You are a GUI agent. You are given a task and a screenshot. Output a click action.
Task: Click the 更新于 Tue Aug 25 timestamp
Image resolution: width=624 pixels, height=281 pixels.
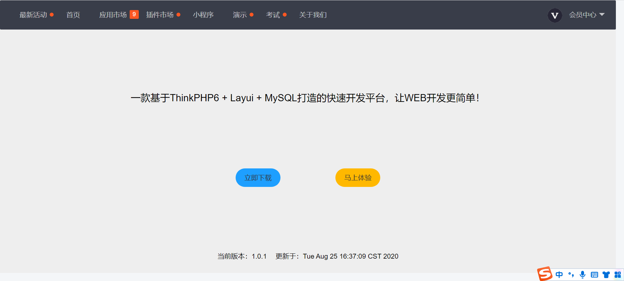337,256
